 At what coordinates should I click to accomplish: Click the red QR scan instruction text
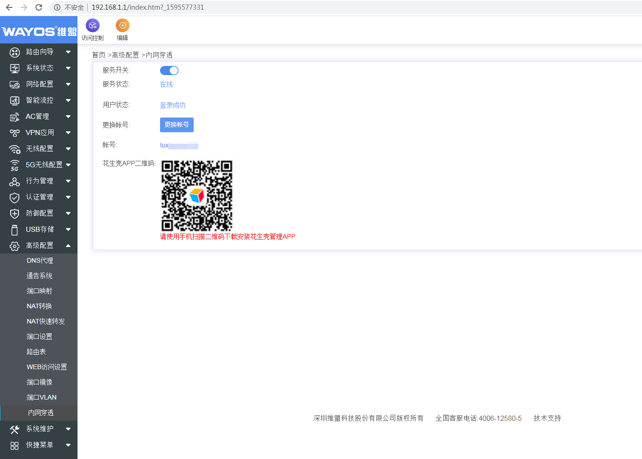point(228,236)
